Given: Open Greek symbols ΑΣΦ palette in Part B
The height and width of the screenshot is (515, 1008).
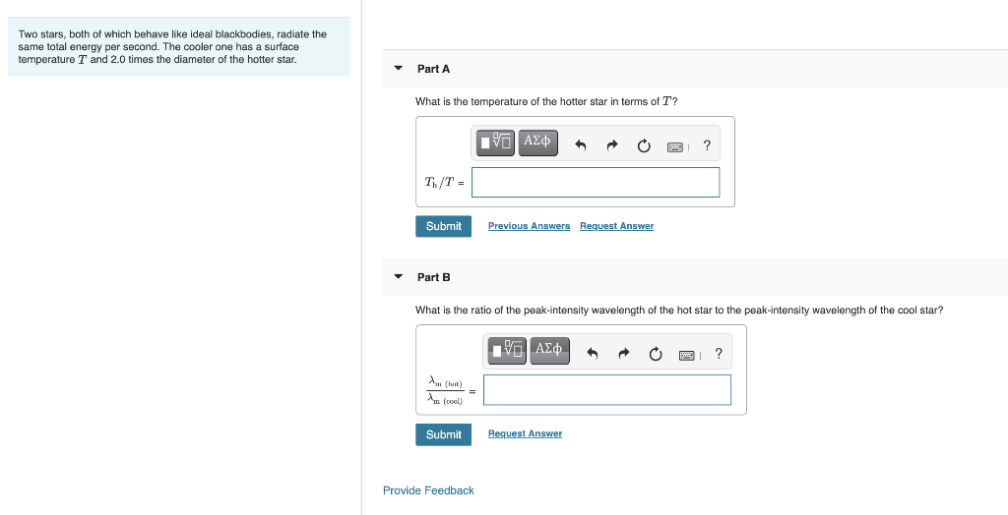Looking at the screenshot, I should 549,351.
